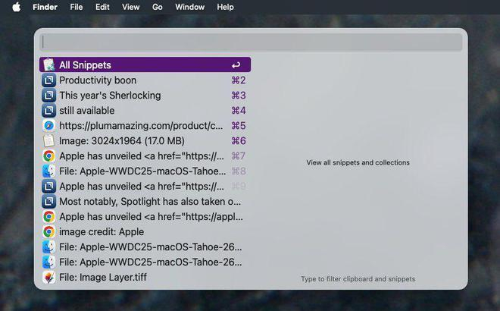Open the Window menu in menu bar
Viewport: 500px width, 311px height.
click(189, 7)
